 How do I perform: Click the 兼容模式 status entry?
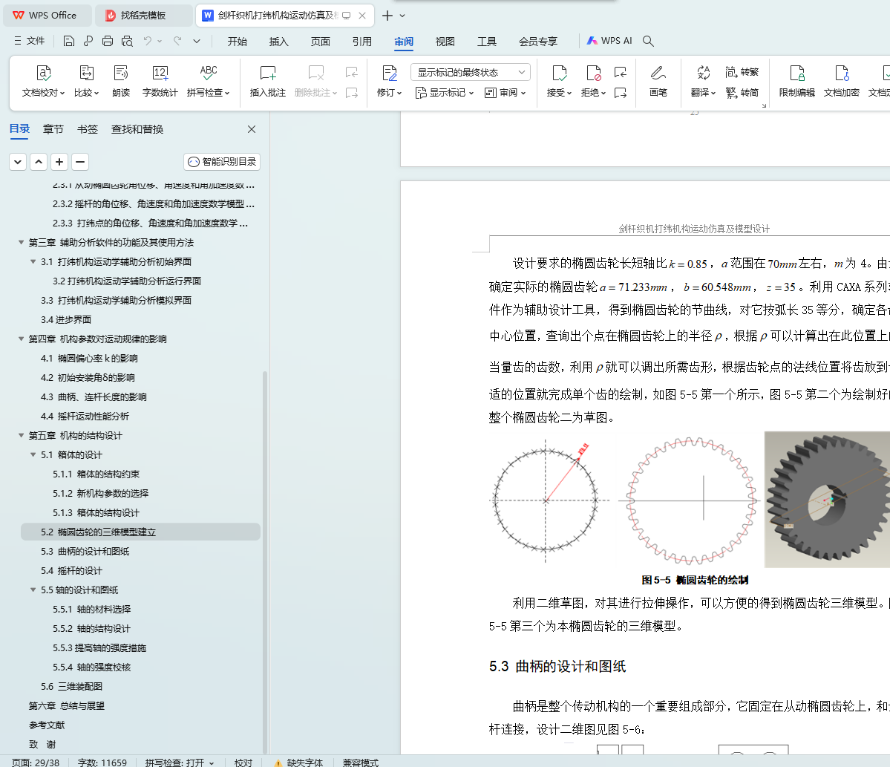[361, 763]
